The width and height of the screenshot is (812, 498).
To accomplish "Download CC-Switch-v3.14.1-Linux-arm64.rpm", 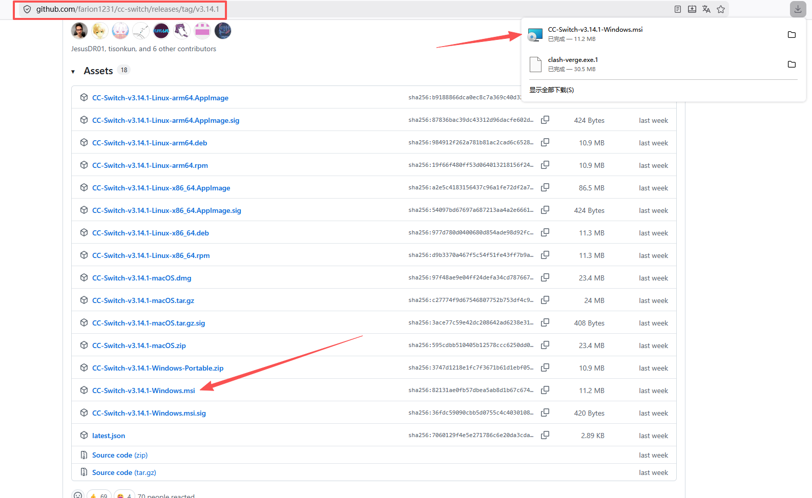I will pos(150,165).
